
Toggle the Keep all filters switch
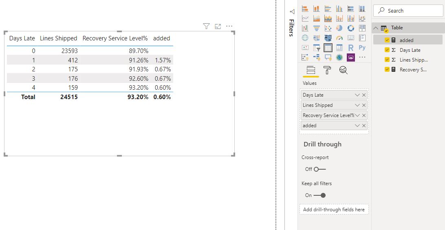(319, 195)
